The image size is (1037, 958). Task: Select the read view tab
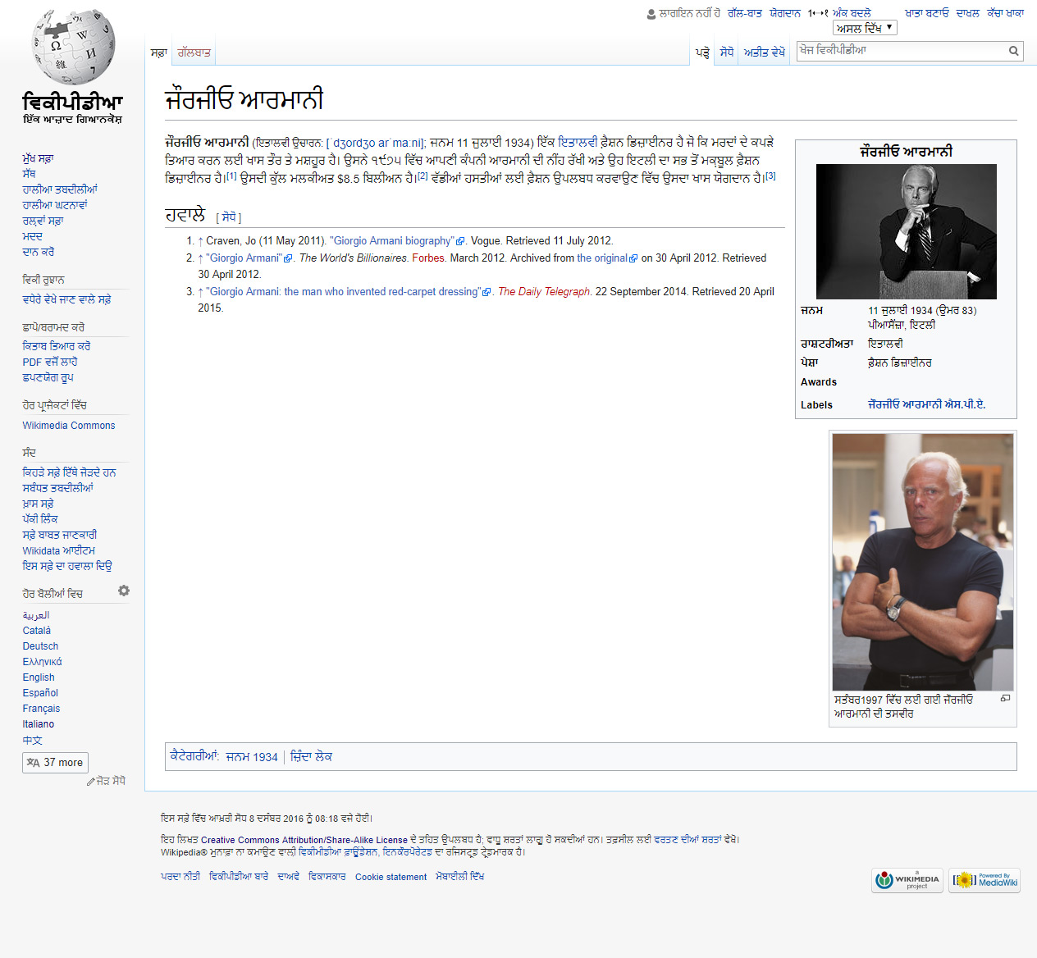click(x=702, y=52)
